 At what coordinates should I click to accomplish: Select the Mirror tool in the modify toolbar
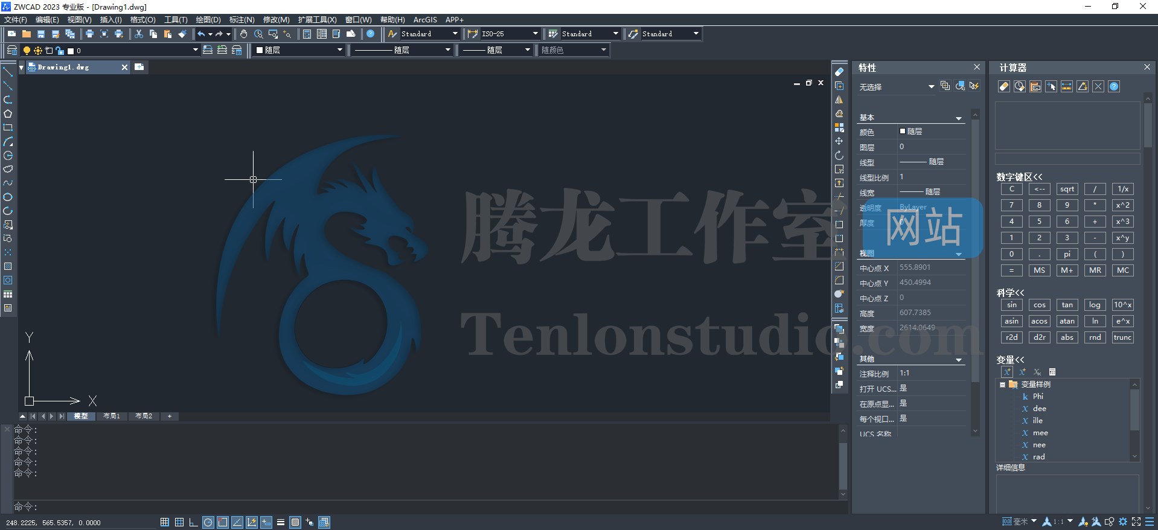(839, 100)
